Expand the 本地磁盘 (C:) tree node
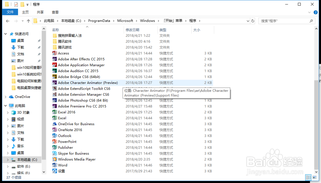The height and width of the screenshot is (183, 321). point(8,160)
